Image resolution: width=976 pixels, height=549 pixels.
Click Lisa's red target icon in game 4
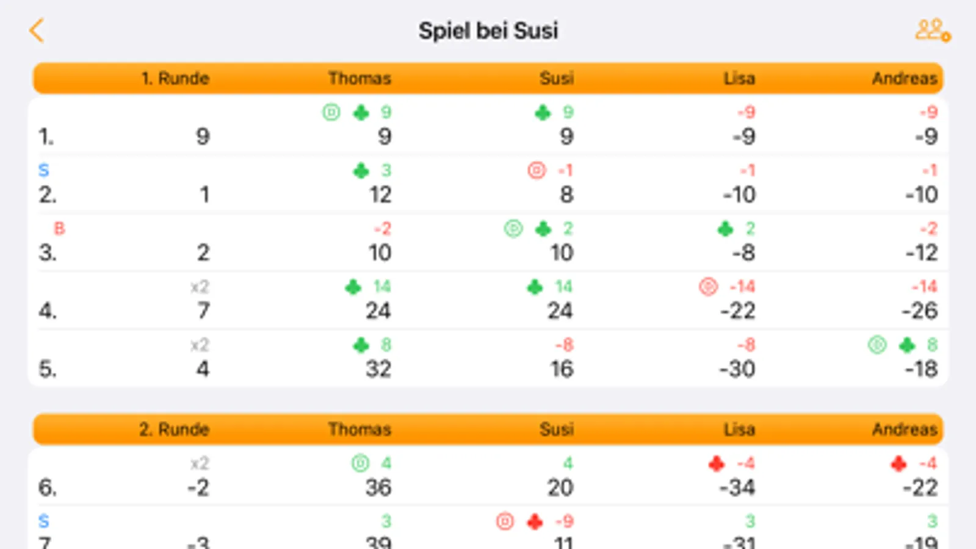(x=708, y=286)
